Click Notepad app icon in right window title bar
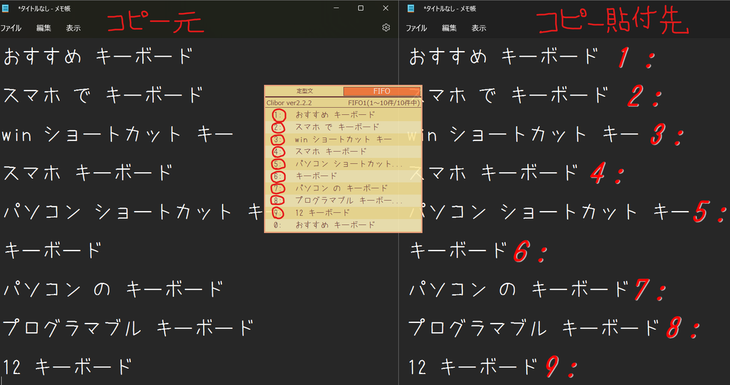The image size is (730, 385). pyautogui.click(x=411, y=8)
